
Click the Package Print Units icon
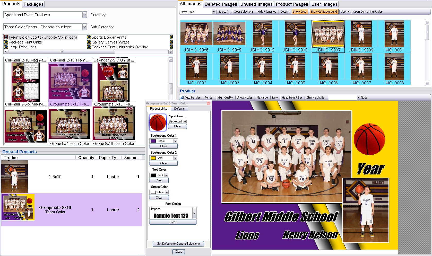tap(6, 42)
